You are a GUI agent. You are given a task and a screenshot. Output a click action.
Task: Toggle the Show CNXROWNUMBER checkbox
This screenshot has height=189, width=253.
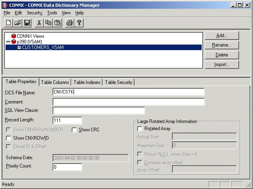coord(8,130)
